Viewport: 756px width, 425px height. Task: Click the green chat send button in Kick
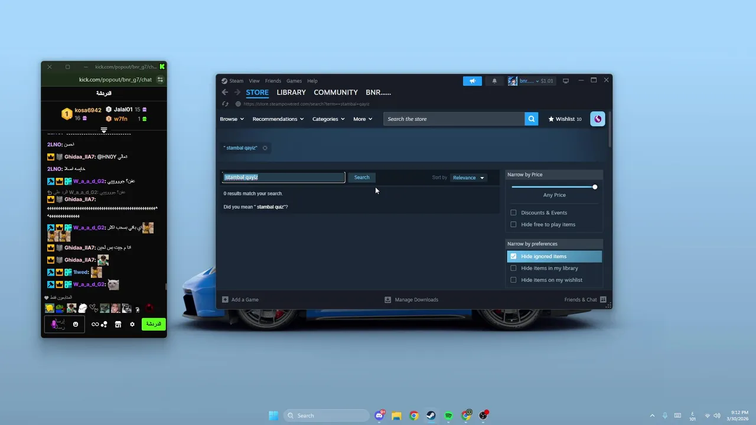[154, 324]
